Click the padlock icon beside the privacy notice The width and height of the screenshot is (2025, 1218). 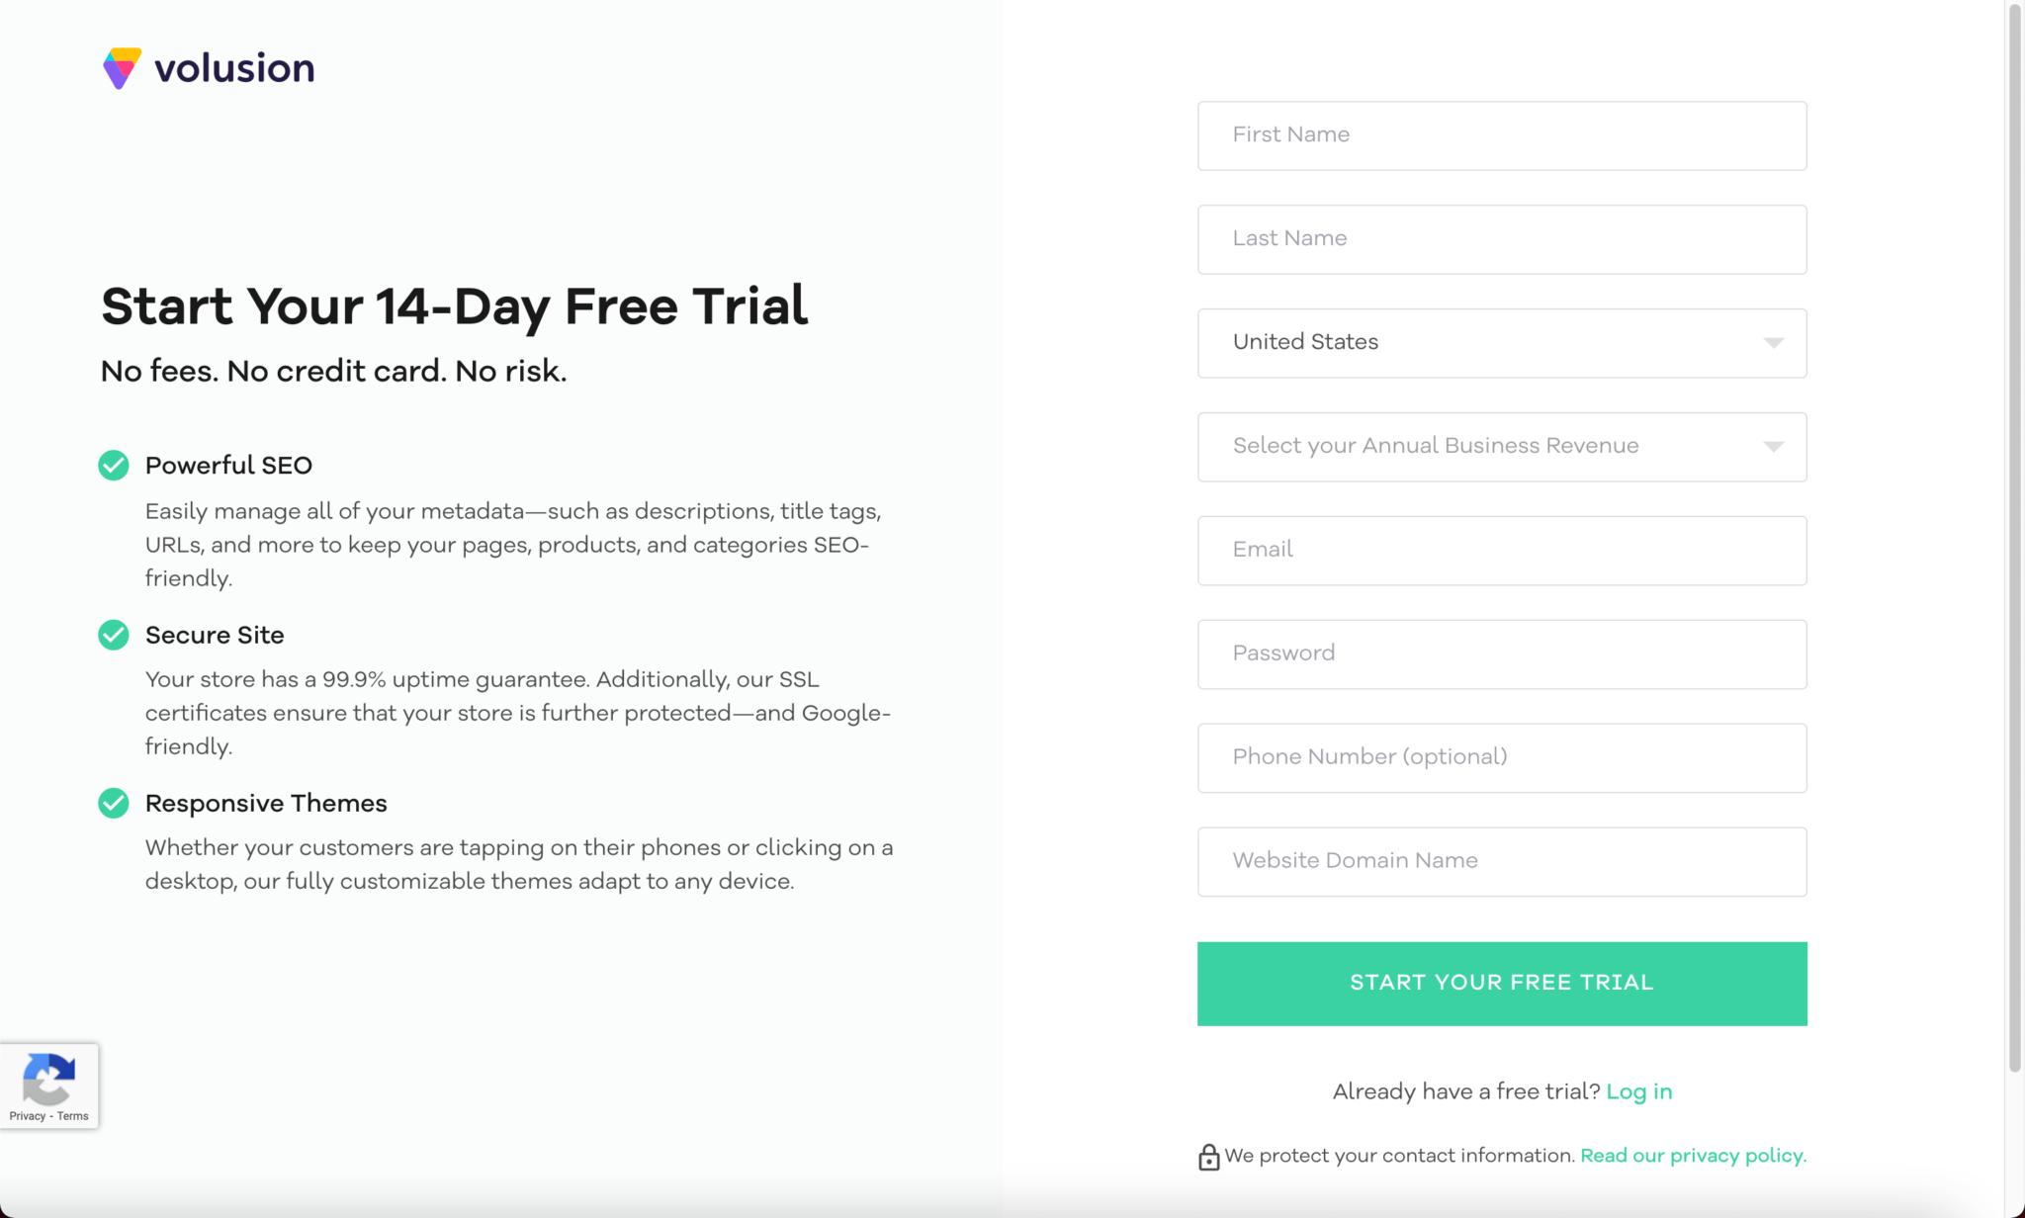(1208, 1155)
